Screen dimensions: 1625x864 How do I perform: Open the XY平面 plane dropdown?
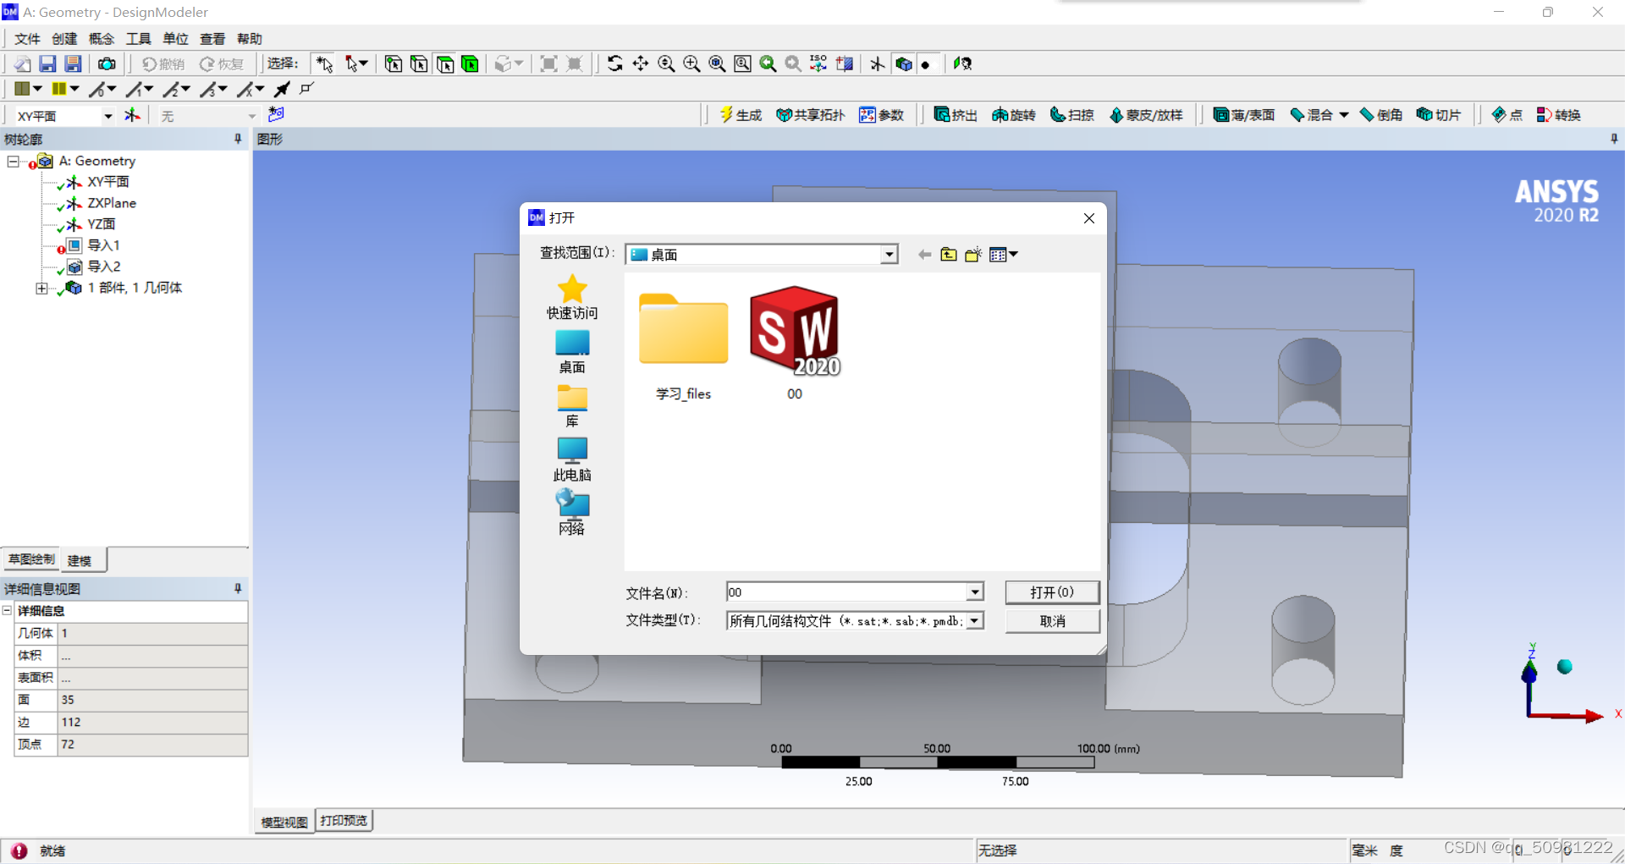point(107,116)
